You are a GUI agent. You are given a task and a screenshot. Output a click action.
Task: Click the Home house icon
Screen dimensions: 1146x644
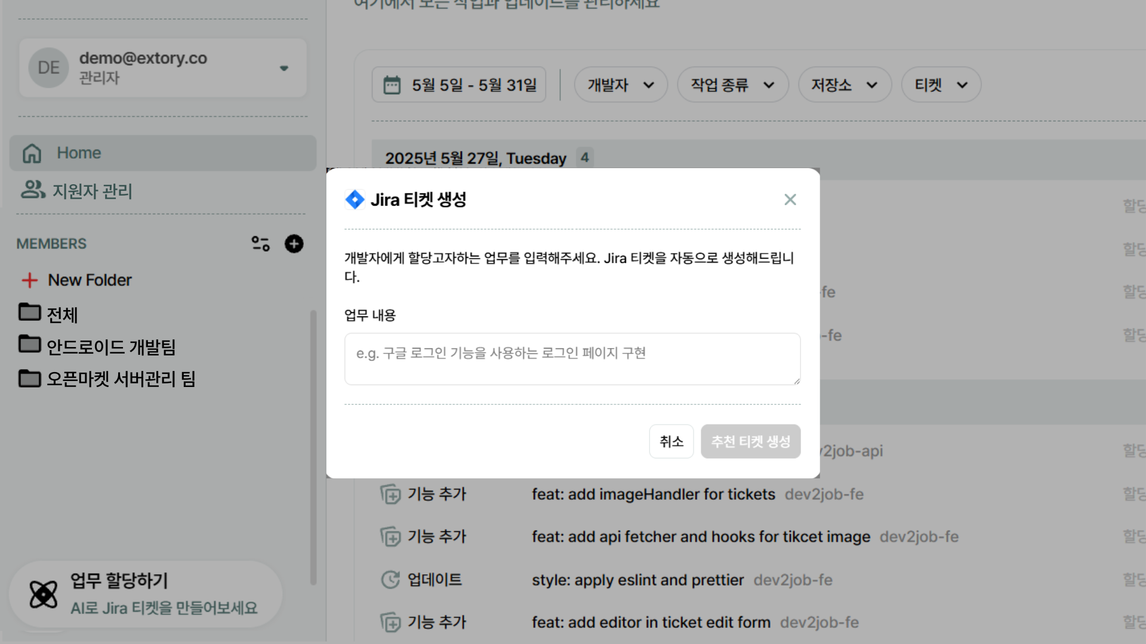pyautogui.click(x=32, y=153)
